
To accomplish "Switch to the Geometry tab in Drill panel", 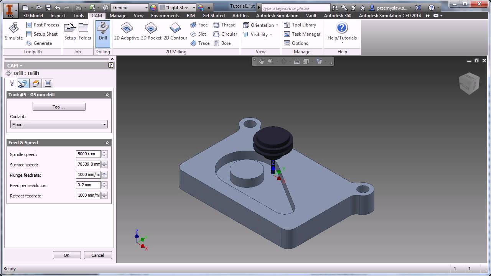I will [x=24, y=83].
